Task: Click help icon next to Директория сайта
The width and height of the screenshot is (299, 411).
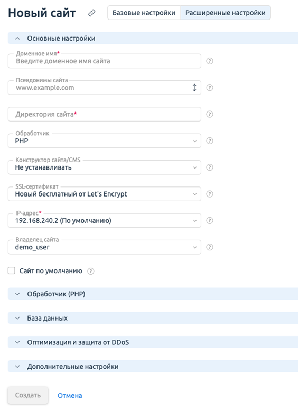Action: [209, 114]
